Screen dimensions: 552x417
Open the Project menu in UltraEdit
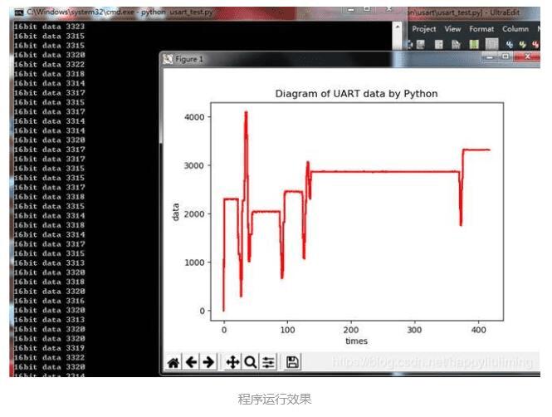tap(424, 29)
